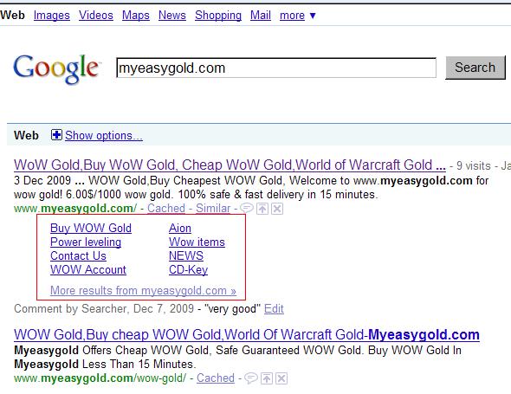
Task: Open the 'NEWS' sitelink
Action: 186,255
